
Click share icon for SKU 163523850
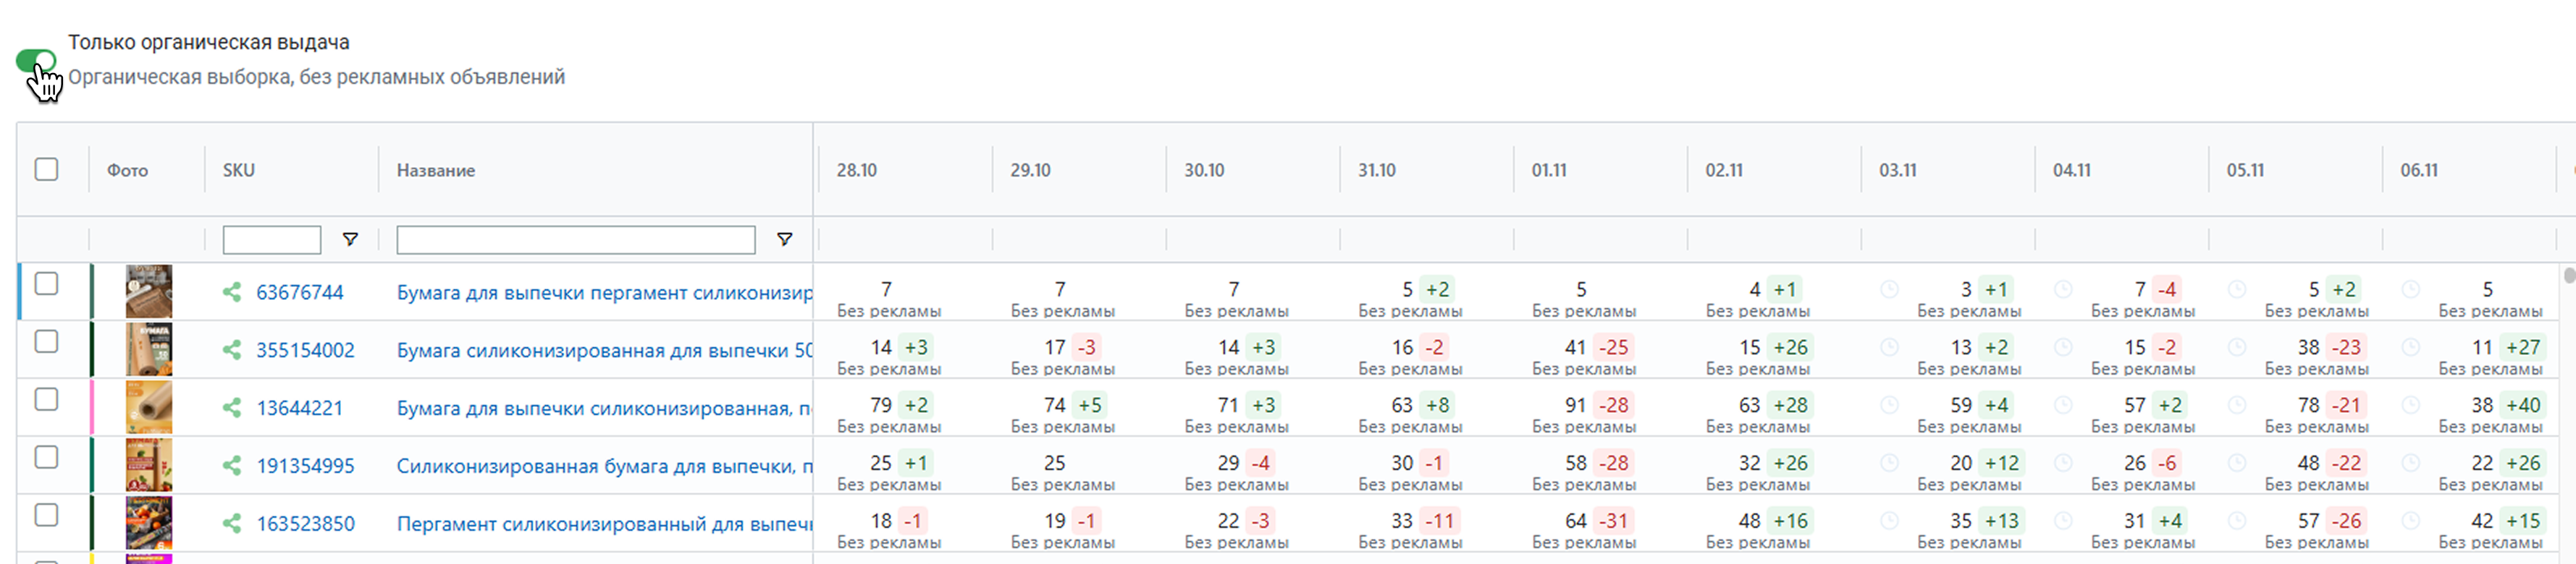pyautogui.click(x=232, y=524)
